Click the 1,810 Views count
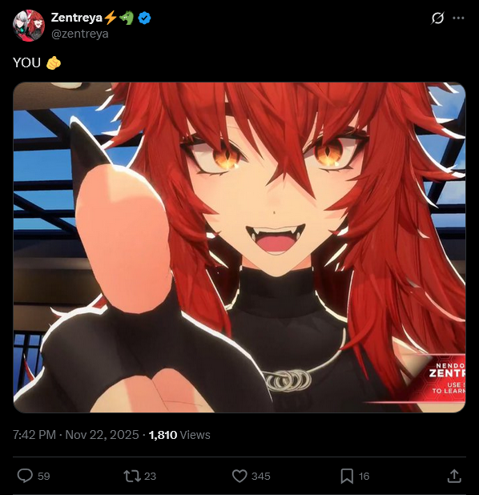 pos(179,435)
